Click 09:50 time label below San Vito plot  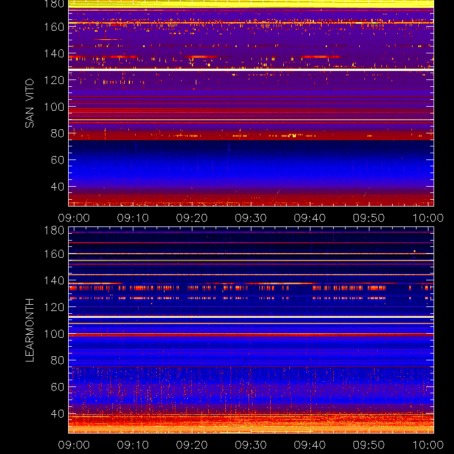click(x=369, y=218)
